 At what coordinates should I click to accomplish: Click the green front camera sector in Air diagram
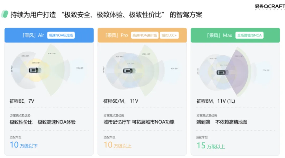tap(54, 70)
